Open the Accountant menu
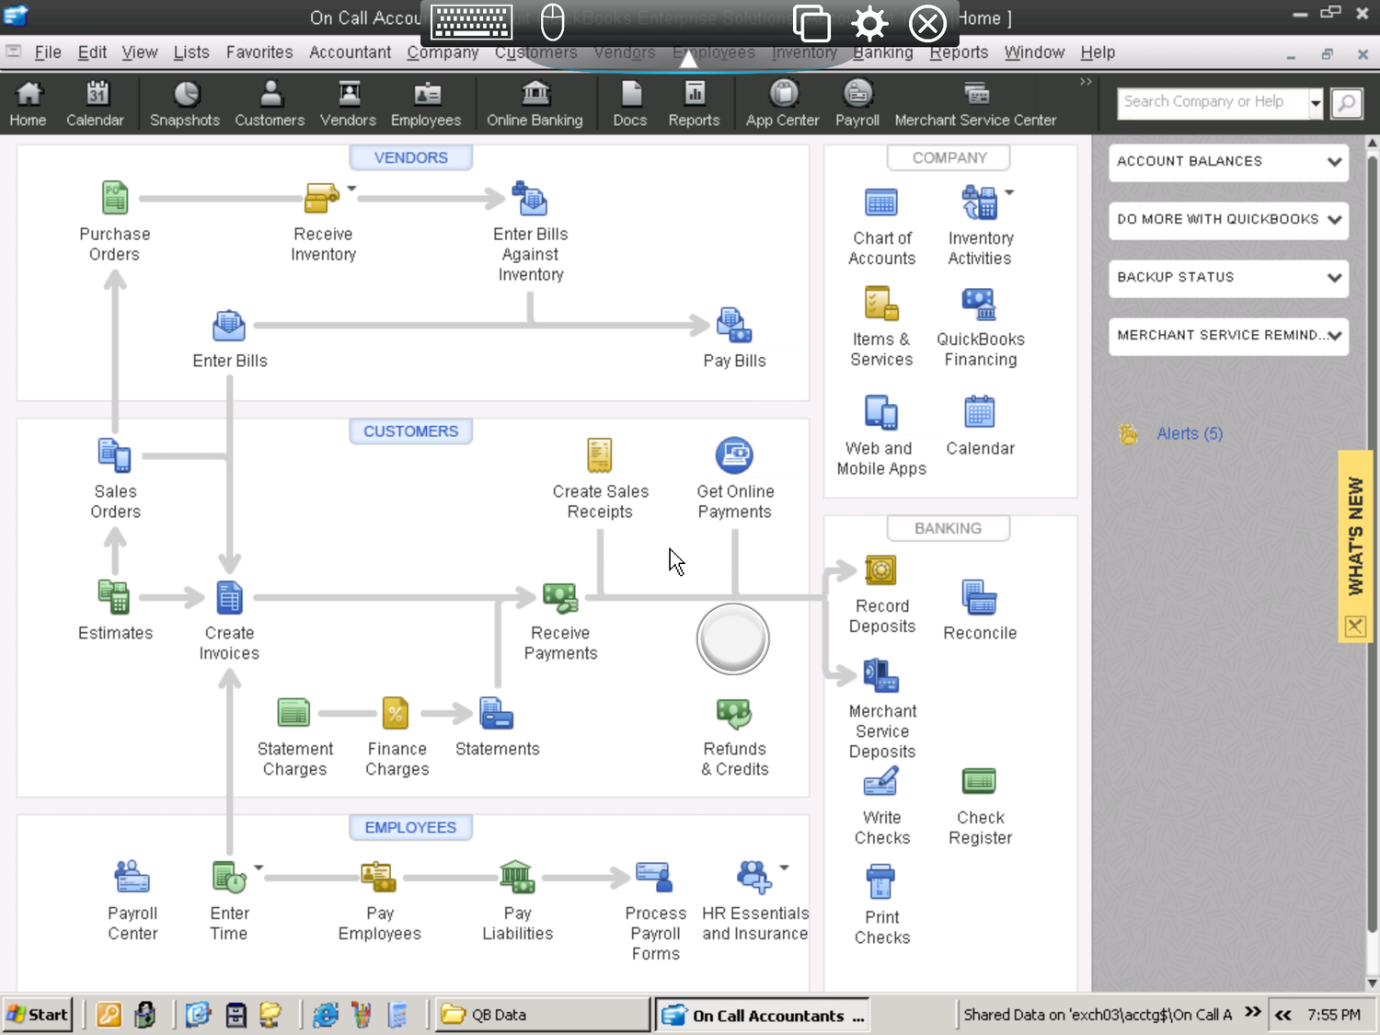The height and width of the screenshot is (1035, 1380). point(350,52)
